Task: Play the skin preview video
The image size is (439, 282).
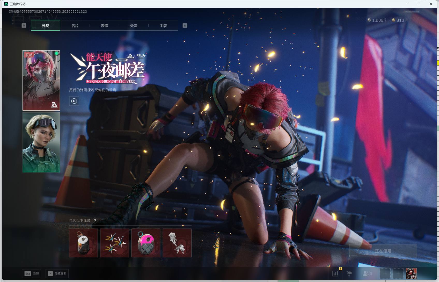Action: 74,101
